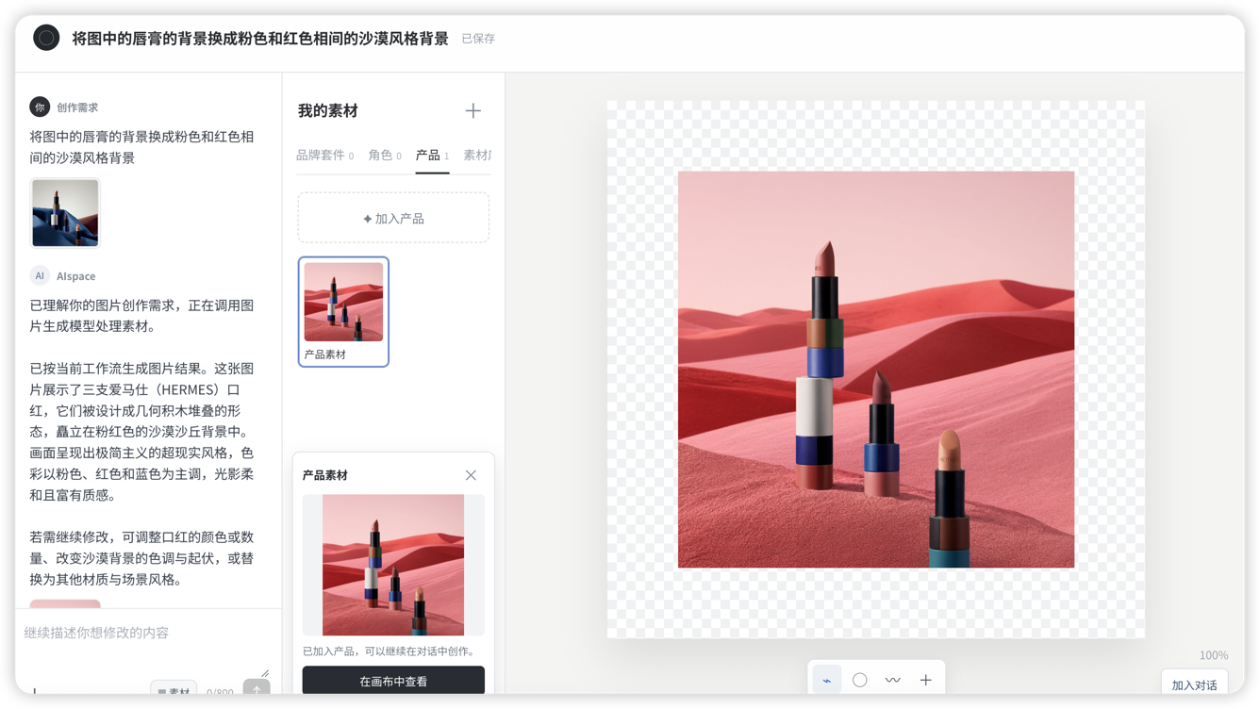
Task: Click the resize grip of the input box
Action: (x=265, y=673)
